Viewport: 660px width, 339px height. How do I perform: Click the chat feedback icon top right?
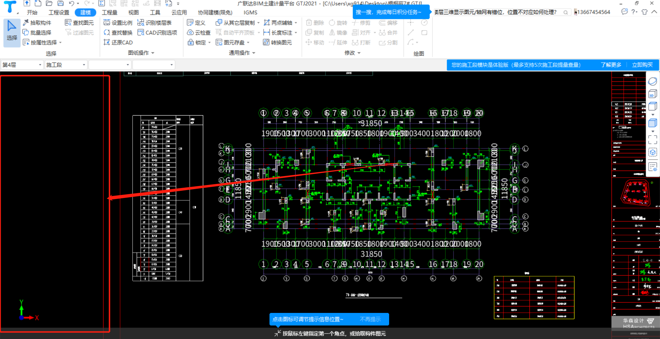[624, 12]
